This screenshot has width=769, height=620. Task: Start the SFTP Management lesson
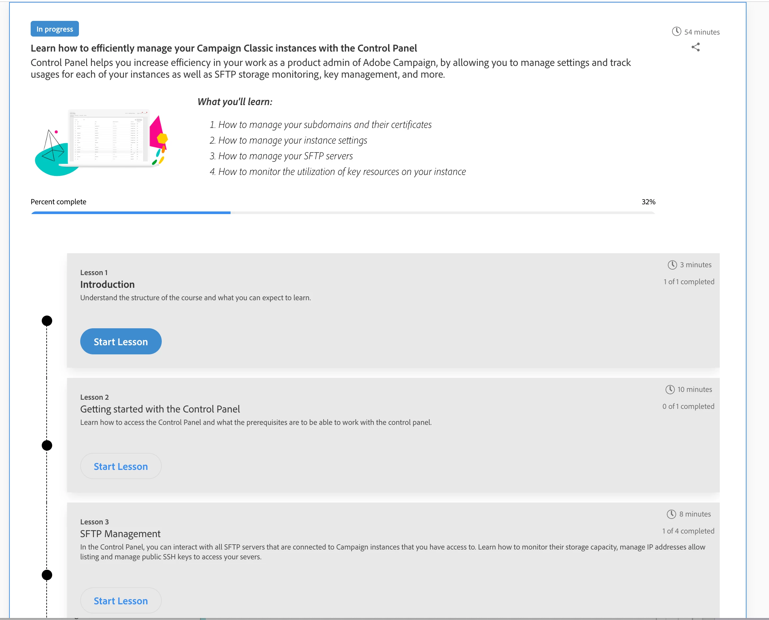(x=121, y=601)
